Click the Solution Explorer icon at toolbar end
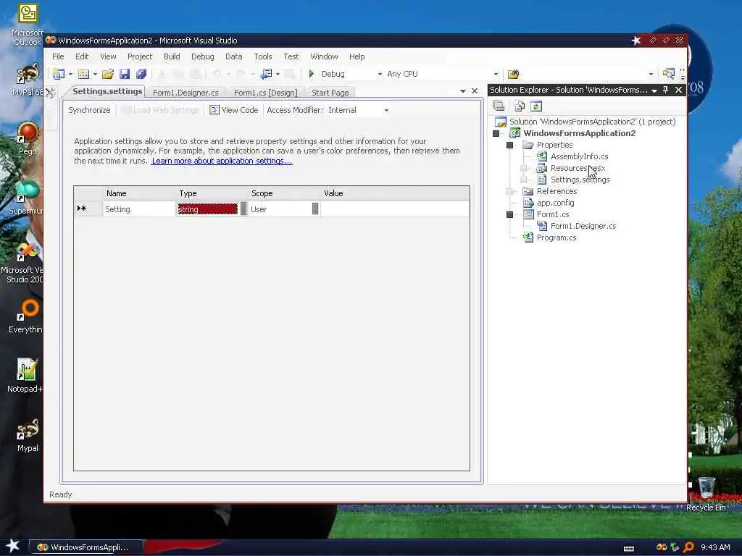 [668, 74]
